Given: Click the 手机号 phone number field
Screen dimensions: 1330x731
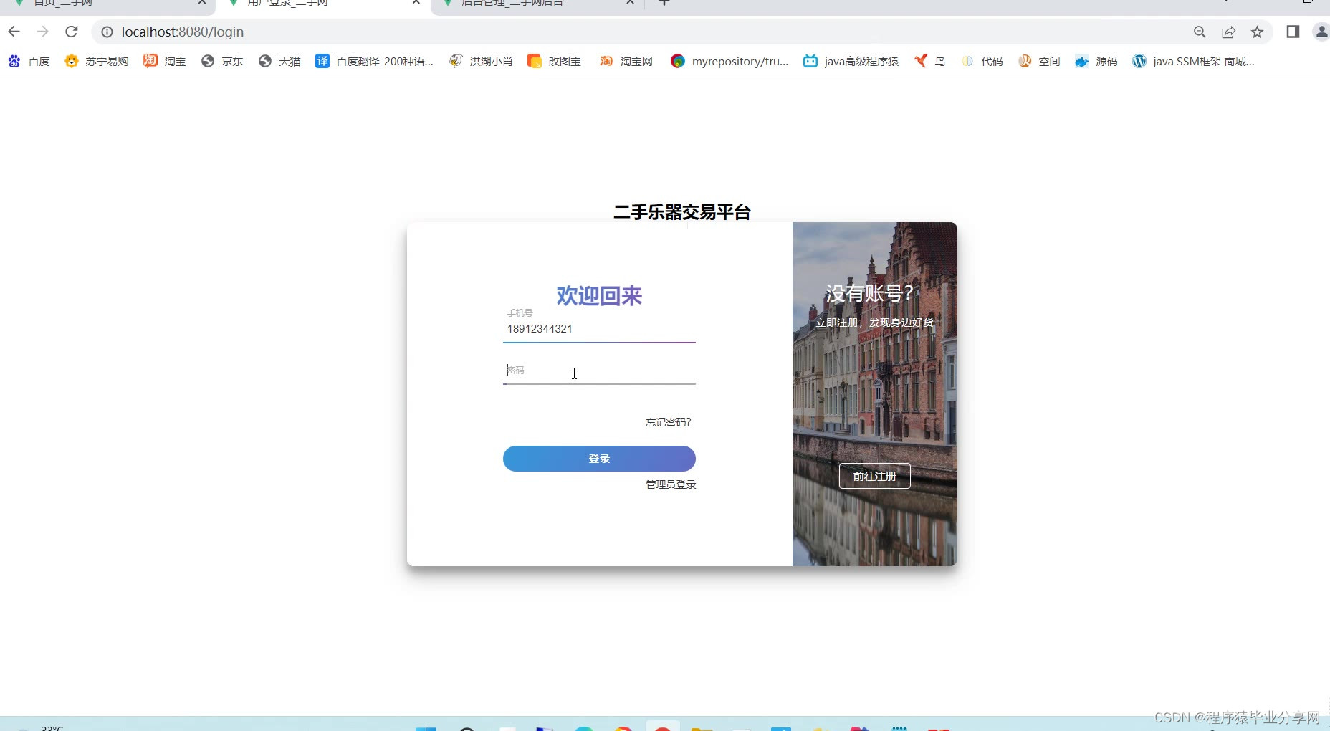Looking at the screenshot, I should (599, 329).
